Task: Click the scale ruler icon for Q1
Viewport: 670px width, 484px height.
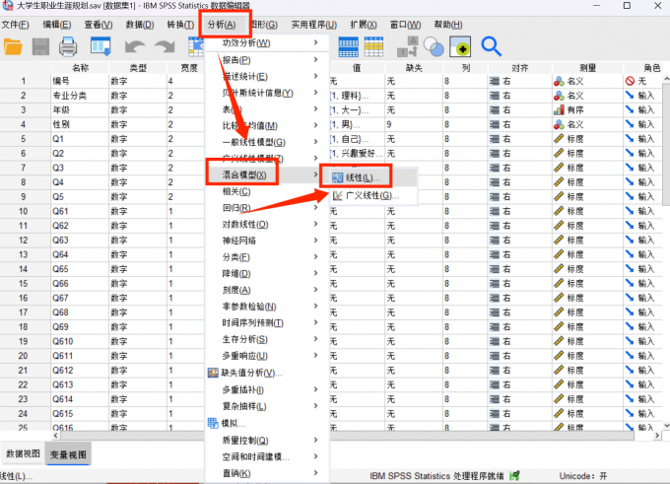Action: 559,139
